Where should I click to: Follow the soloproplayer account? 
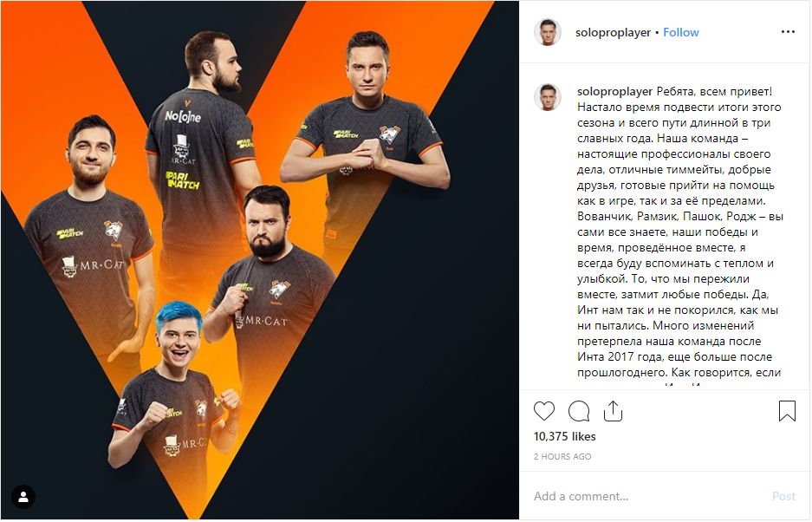point(680,32)
